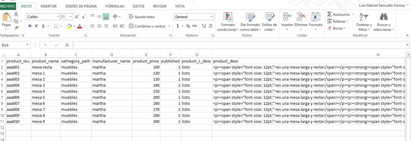Click into the formula bar field

coord(239,45)
